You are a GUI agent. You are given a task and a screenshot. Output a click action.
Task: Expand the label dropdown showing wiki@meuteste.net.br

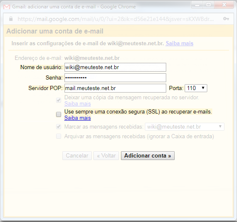(x=185, y=127)
